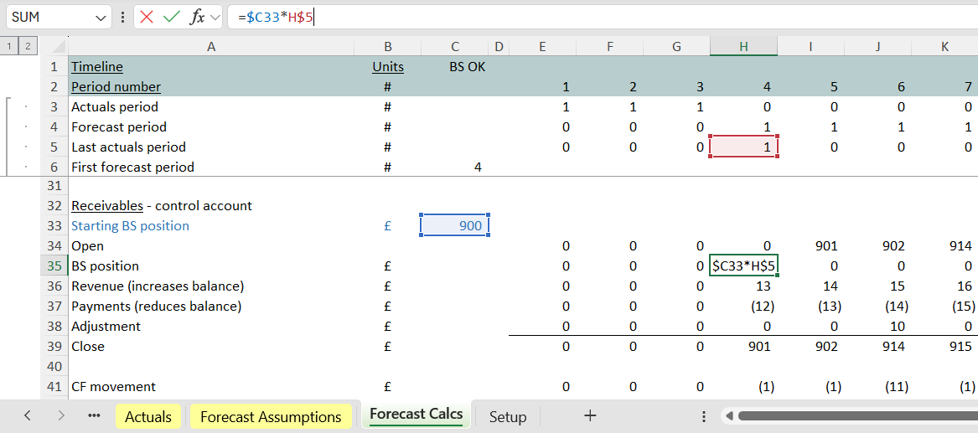Expand the dropdown chevron beside fx
The height and width of the screenshot is (433, 978).
215,18
